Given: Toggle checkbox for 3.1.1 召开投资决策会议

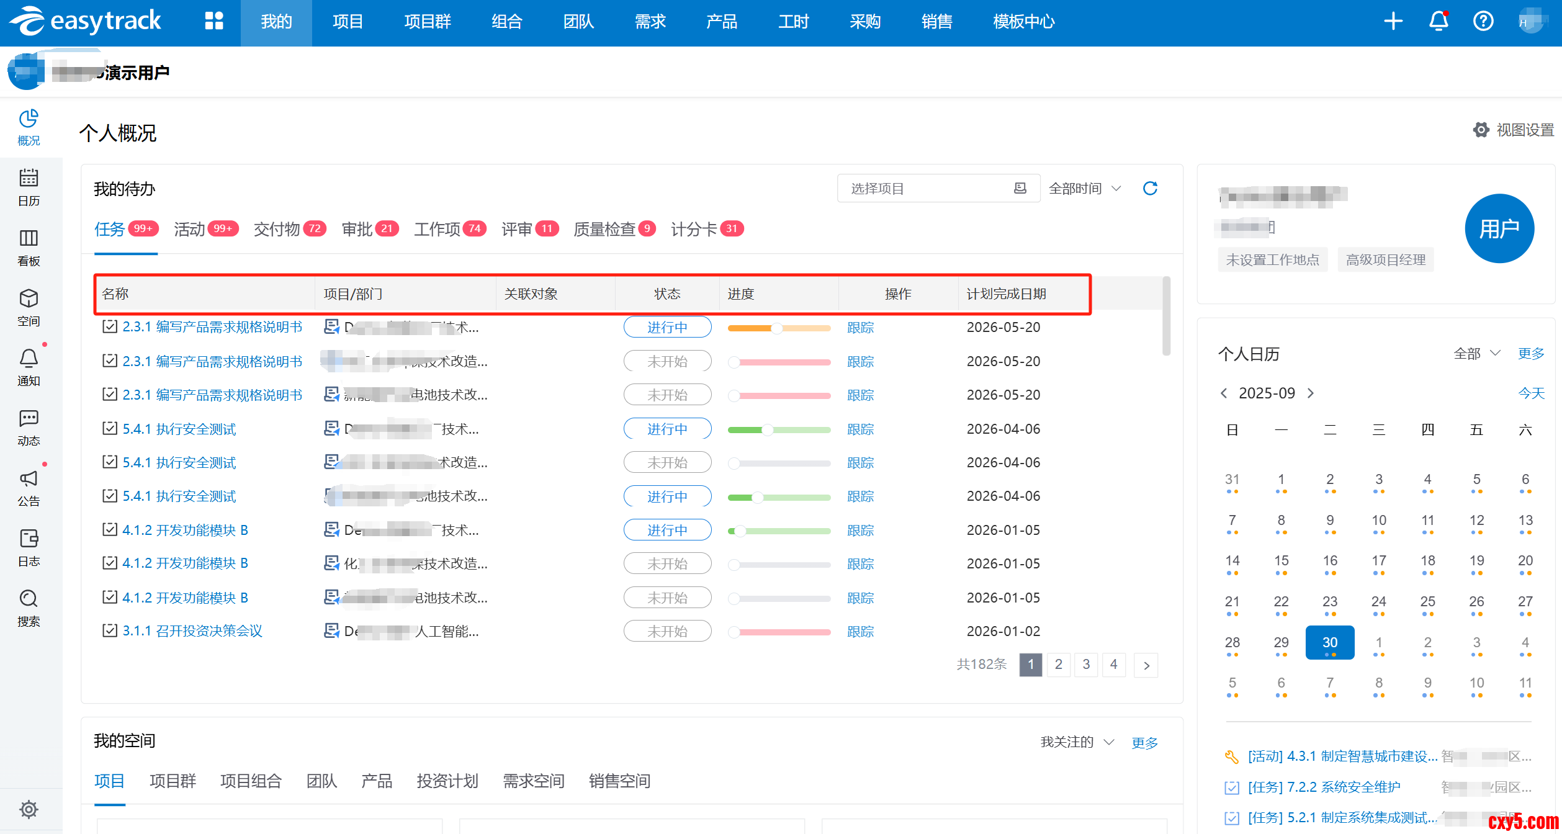Looking at the screenshot, I should pos(110,630).
